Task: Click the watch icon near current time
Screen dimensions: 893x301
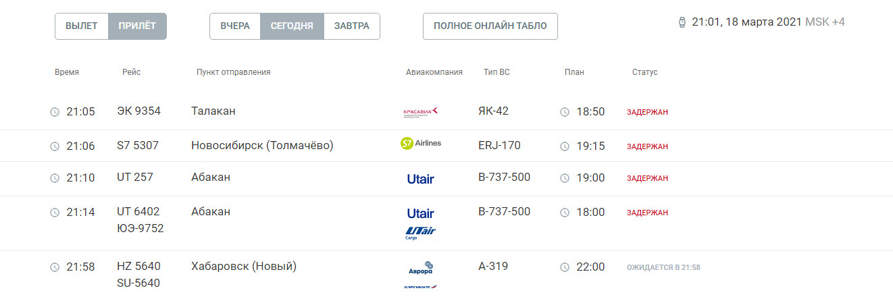Action: pyautogui.click(x=682, y=22)
